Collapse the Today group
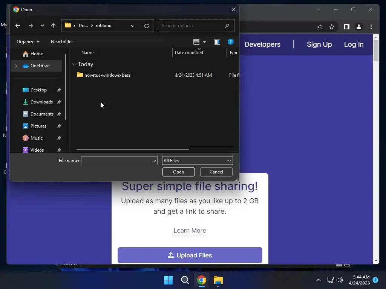Screen dimensions: 386x289 [74, 64]
